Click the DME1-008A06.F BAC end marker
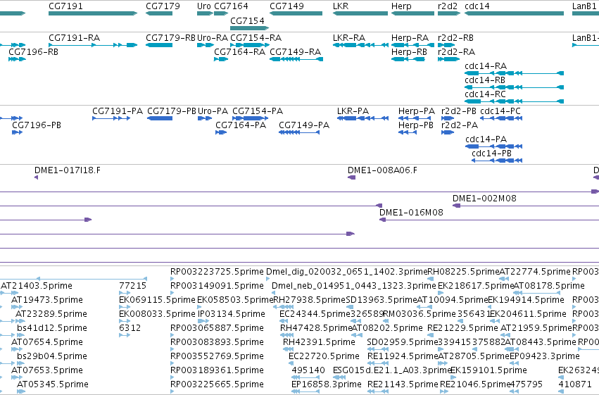 [x=351, y=177]
